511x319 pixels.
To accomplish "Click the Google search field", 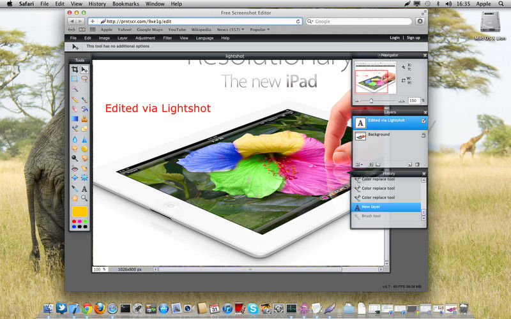I will (x=359, y=21).
